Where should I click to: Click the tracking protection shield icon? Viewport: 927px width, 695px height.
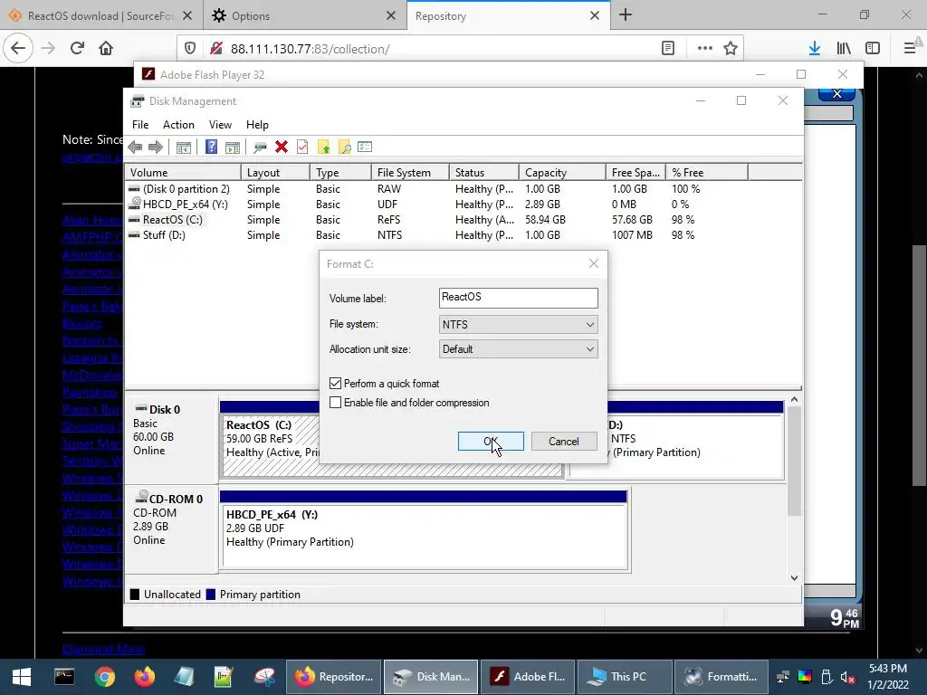pos(190,49)
